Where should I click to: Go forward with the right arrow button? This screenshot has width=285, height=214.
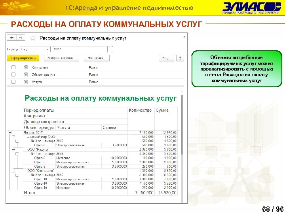pyautogui.click(x=21, y=38)
